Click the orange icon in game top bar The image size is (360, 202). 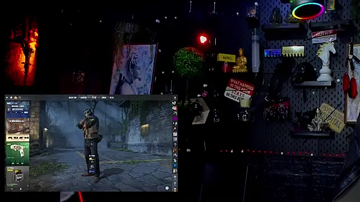pos(15,98)
